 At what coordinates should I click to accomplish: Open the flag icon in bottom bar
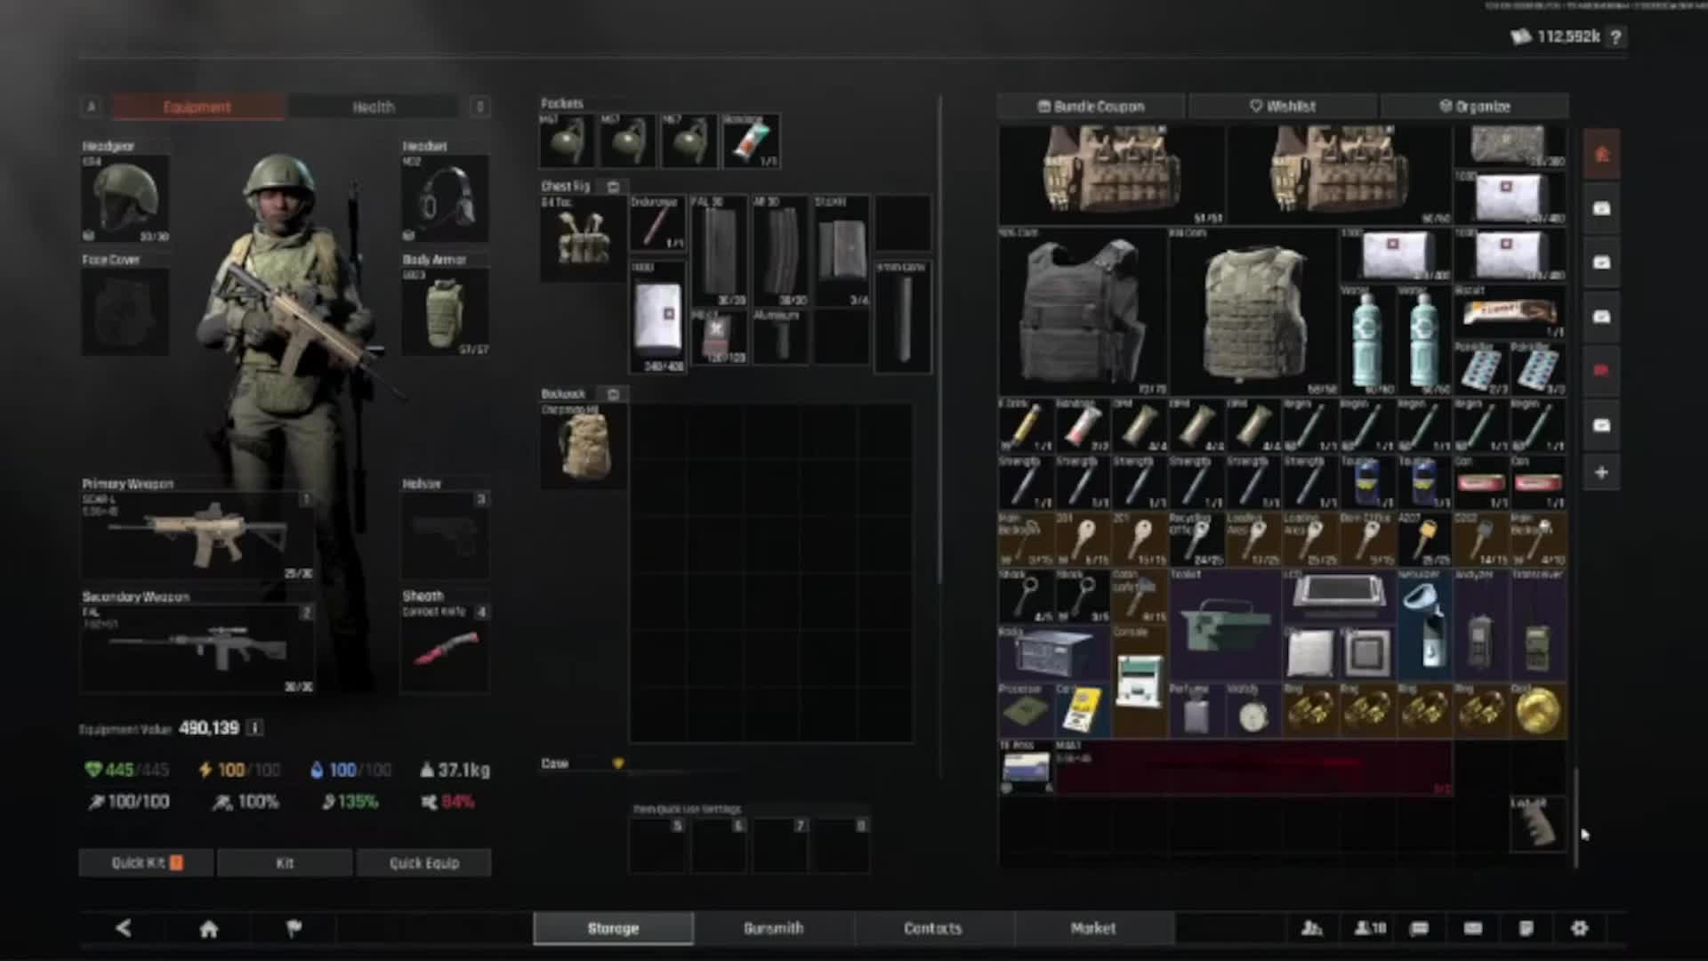click(294, 928)
